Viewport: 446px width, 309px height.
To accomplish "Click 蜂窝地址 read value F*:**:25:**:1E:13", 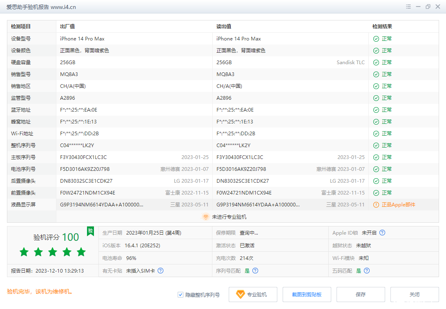I will 235,122.
